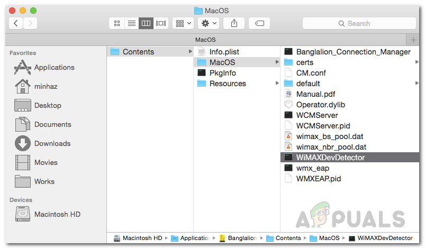Open the Action gear menu

(x=209, y=23)
